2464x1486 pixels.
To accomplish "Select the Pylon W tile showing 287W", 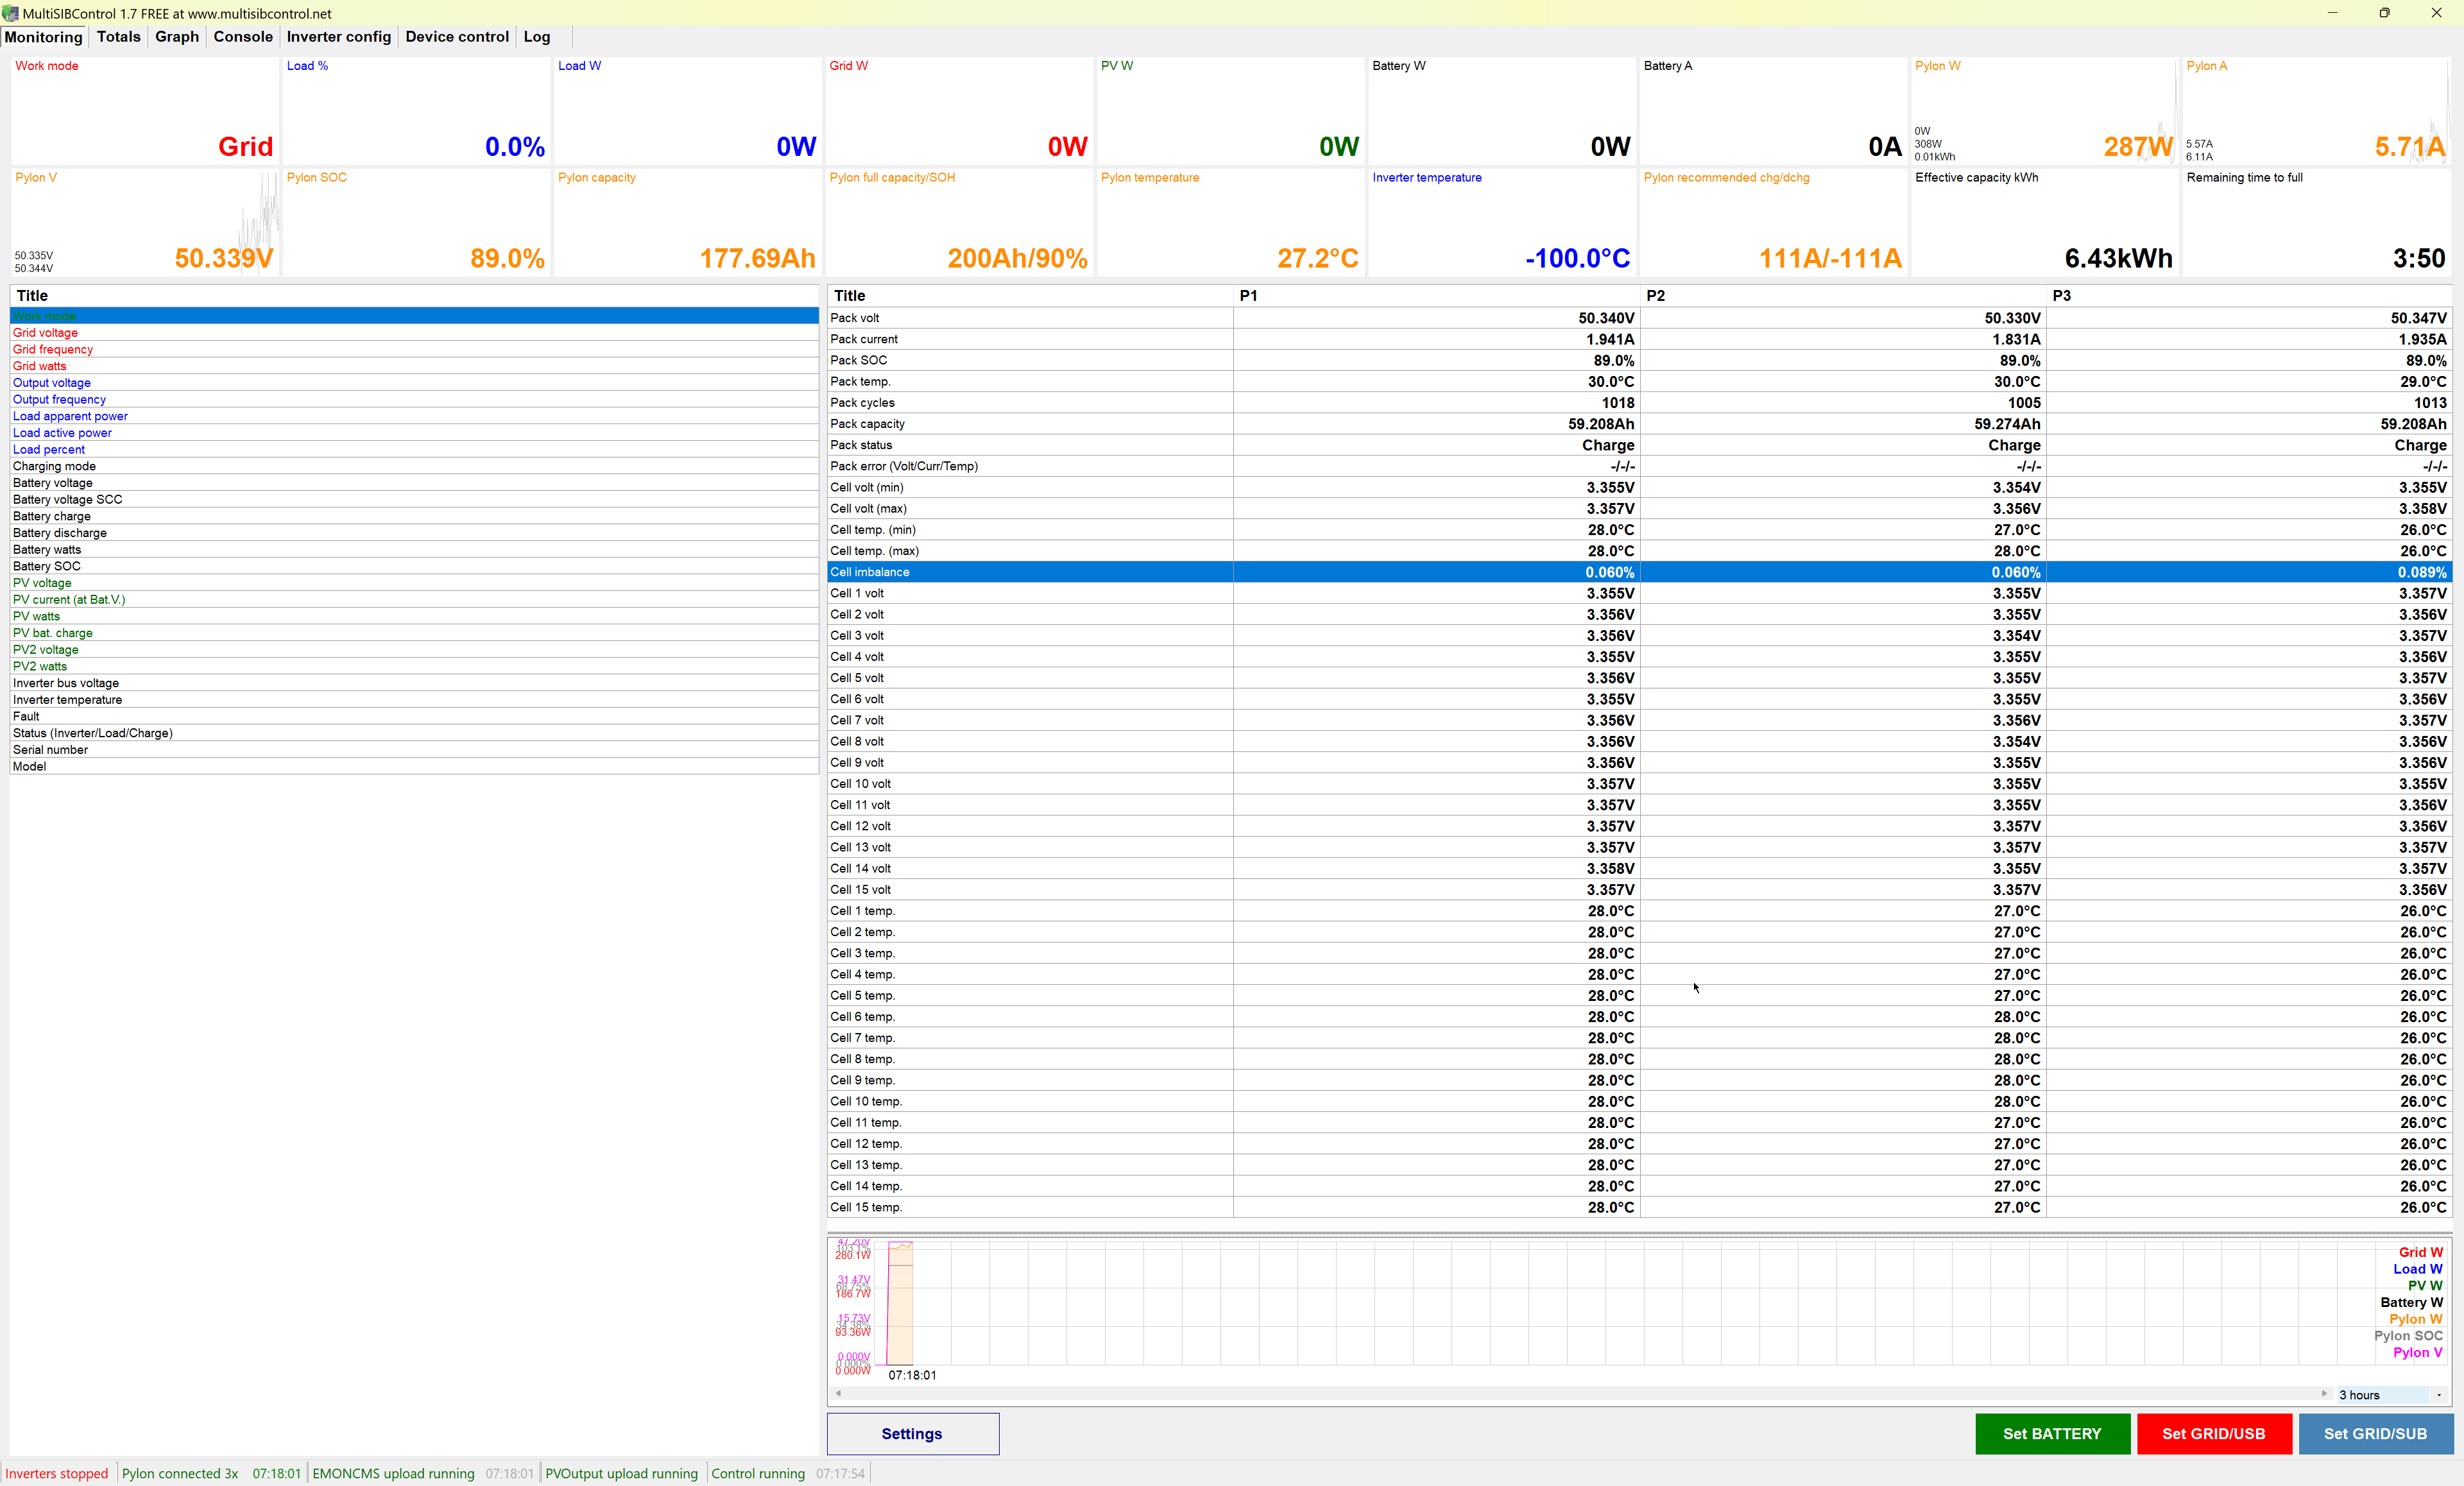I will click(x=2044, y=110).
